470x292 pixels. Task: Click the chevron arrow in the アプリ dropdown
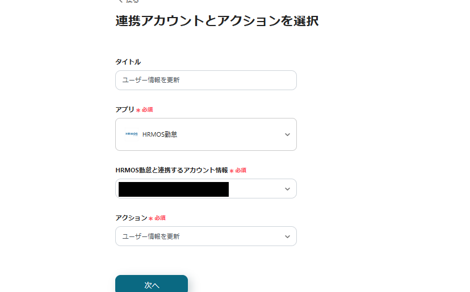(287, 134)
